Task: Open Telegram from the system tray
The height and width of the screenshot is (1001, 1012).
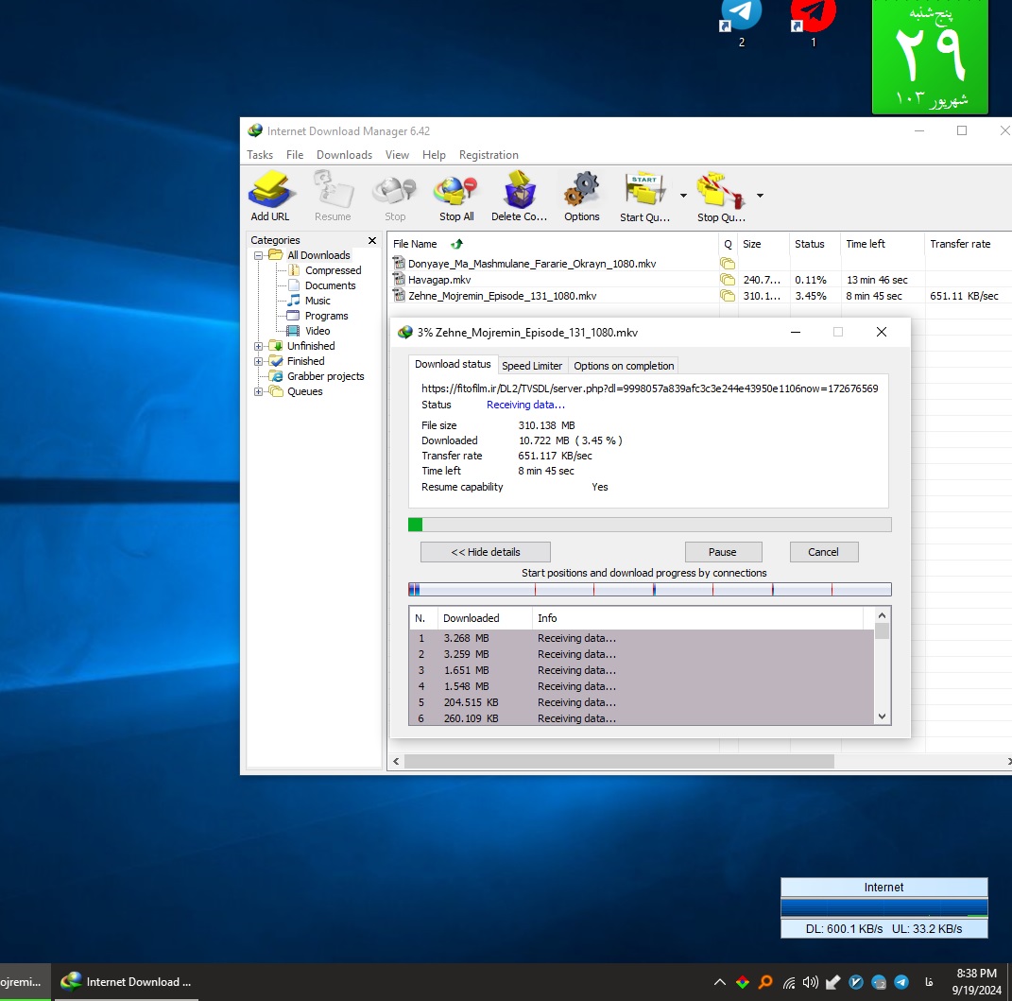Action: point(901,982)
